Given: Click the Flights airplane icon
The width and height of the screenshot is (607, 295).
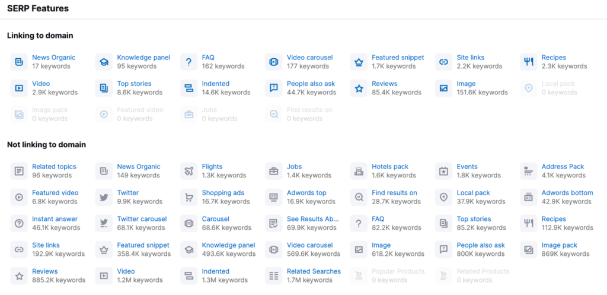Looking at the screenshot, I should (x=189, y=171).
